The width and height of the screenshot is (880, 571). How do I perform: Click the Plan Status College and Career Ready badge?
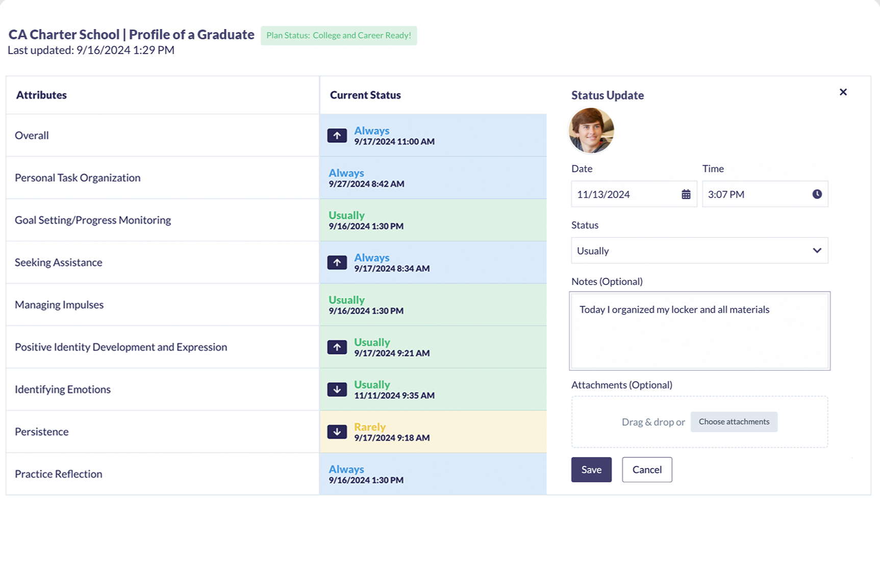(338, 36)
